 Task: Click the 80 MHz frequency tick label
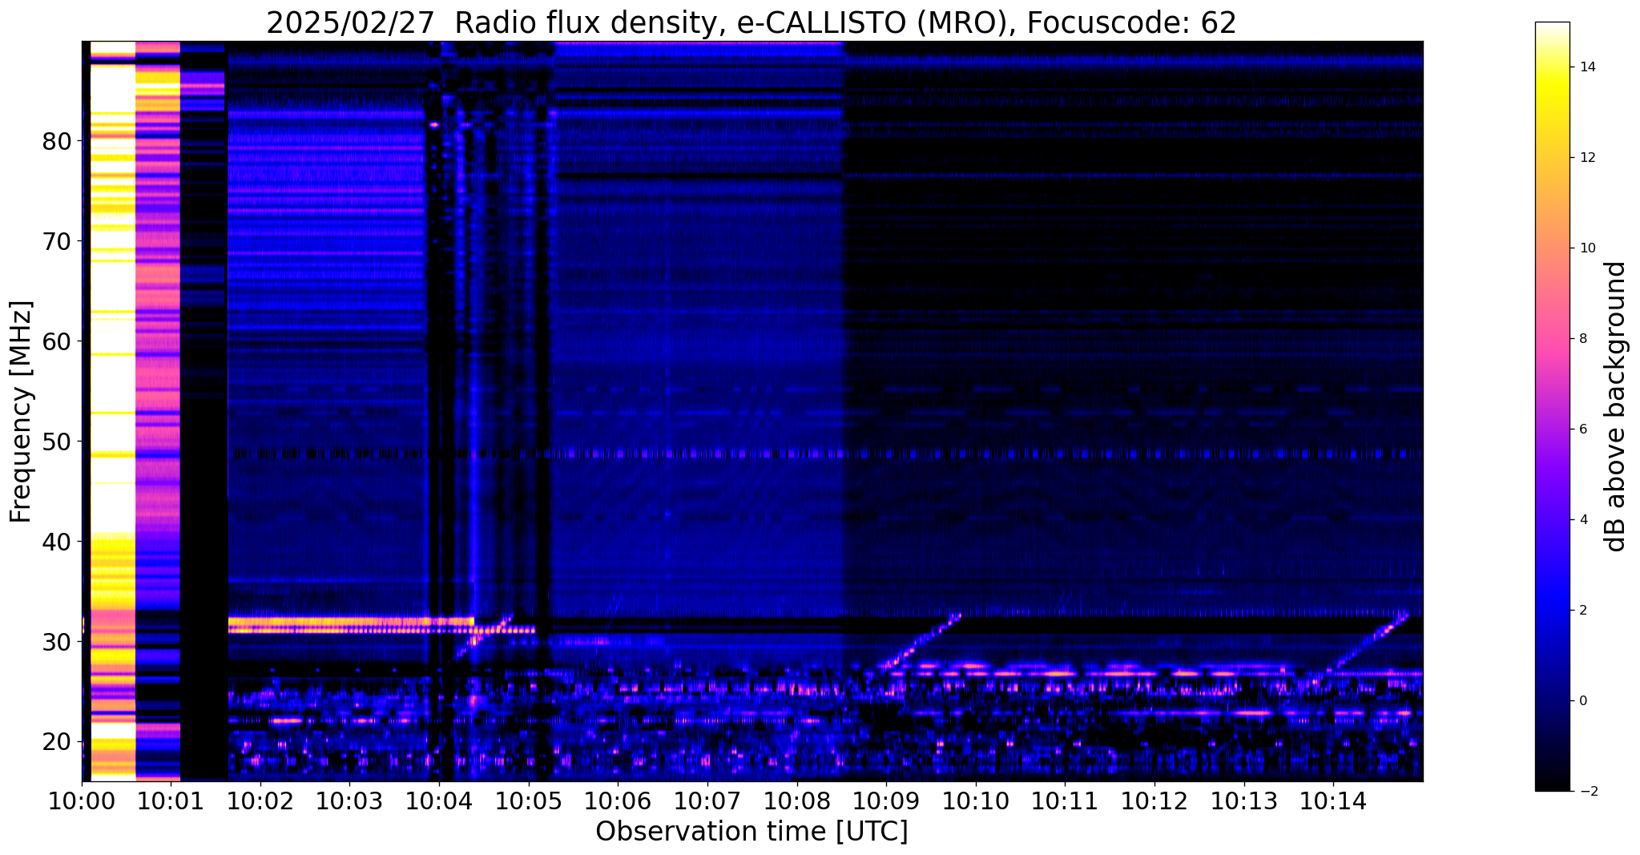(57, 140)
